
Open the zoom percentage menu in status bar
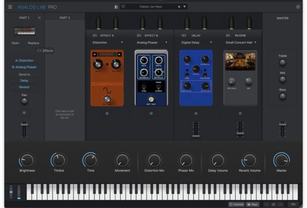pos(293,204)
